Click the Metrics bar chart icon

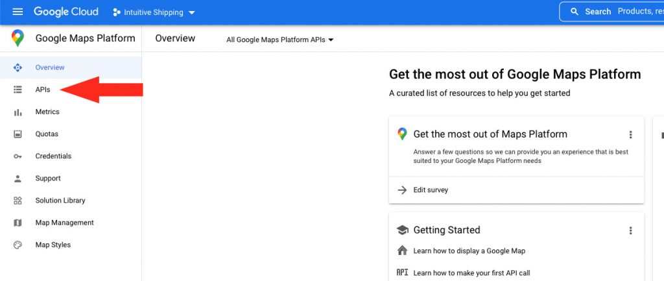[x=18, y=112]
